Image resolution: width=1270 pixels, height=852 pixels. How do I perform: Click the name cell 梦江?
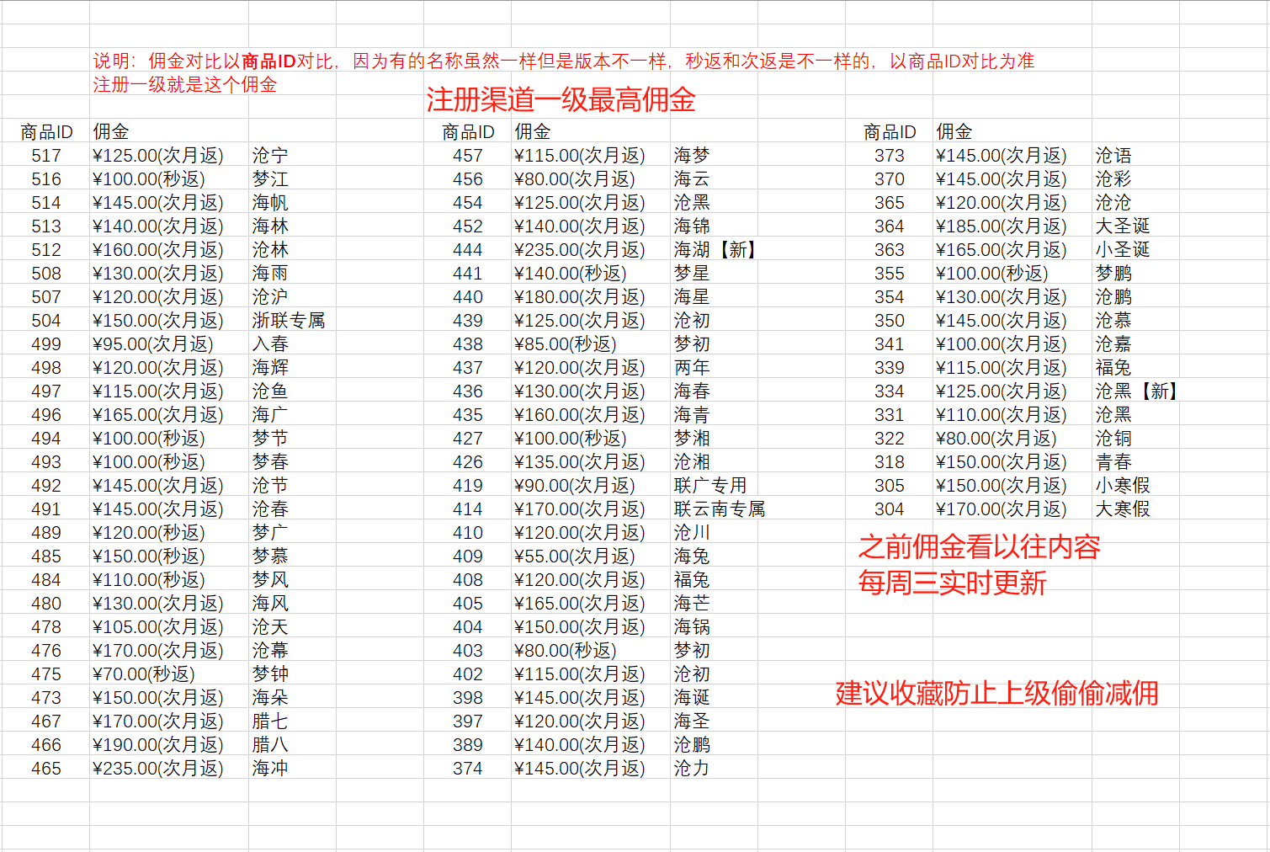[x=292, y=179]
